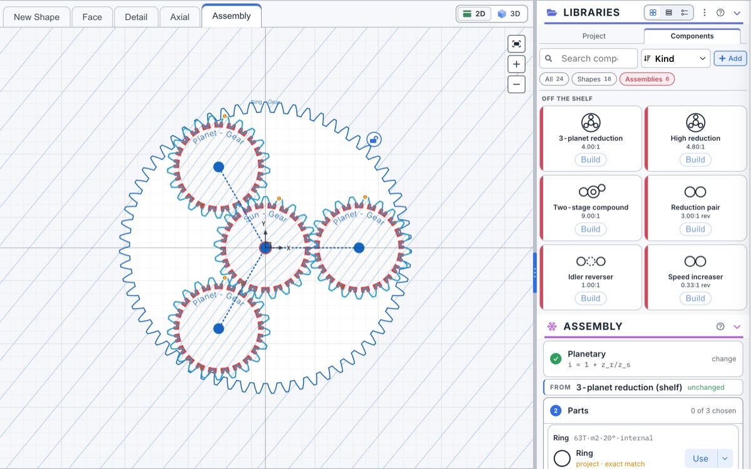This screenshot has height=469, width=751.
Task: Click the High reduction gear icon
Action: 695,122
